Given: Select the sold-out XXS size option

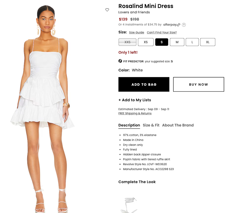Looking at the screenshot, I should click(x=127, y=42).
